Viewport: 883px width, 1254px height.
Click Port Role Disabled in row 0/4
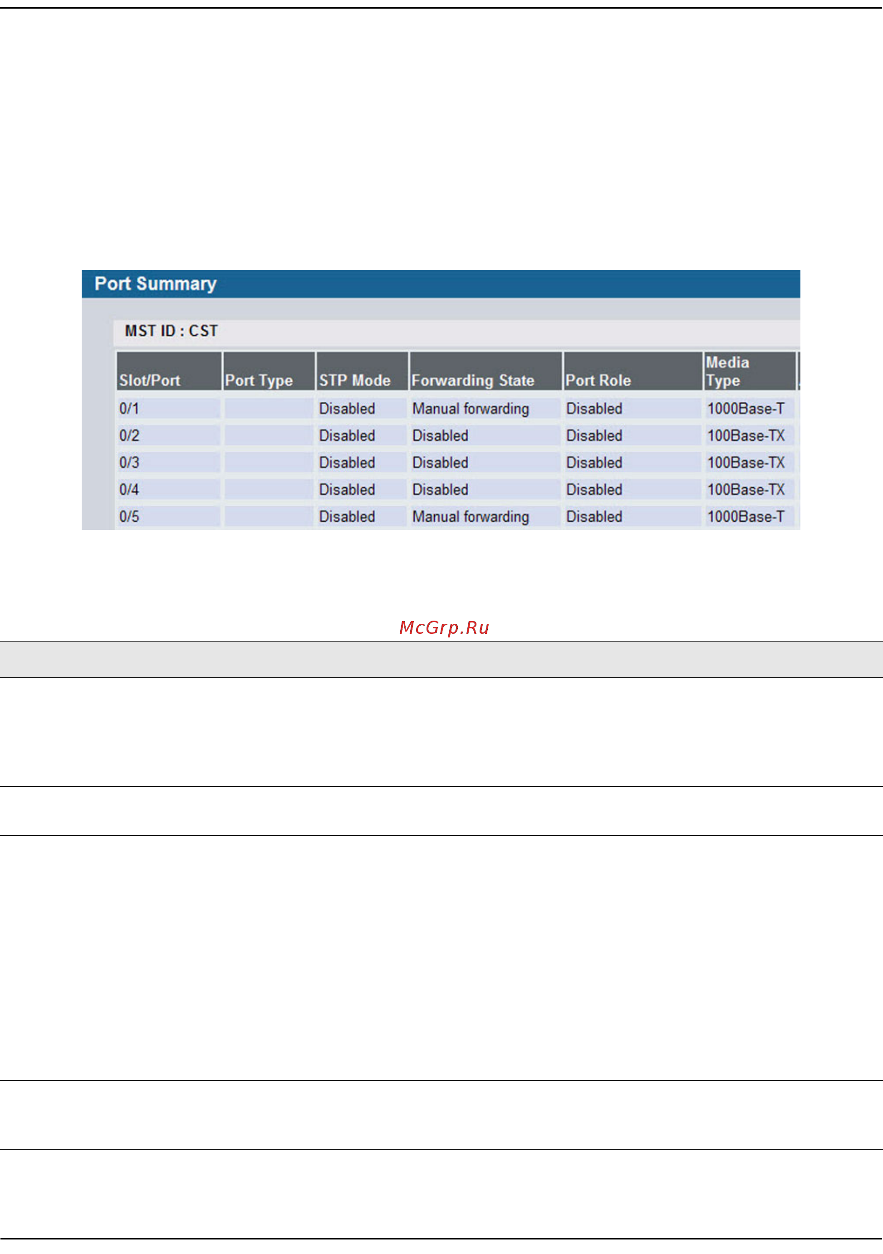(x=594, y=490)
